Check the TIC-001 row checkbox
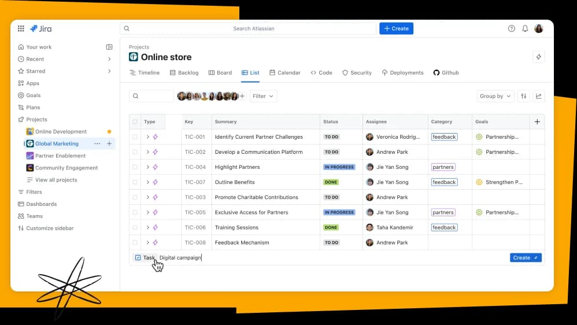The height and width of the screenshot is (325, 577). click(135, 136)
